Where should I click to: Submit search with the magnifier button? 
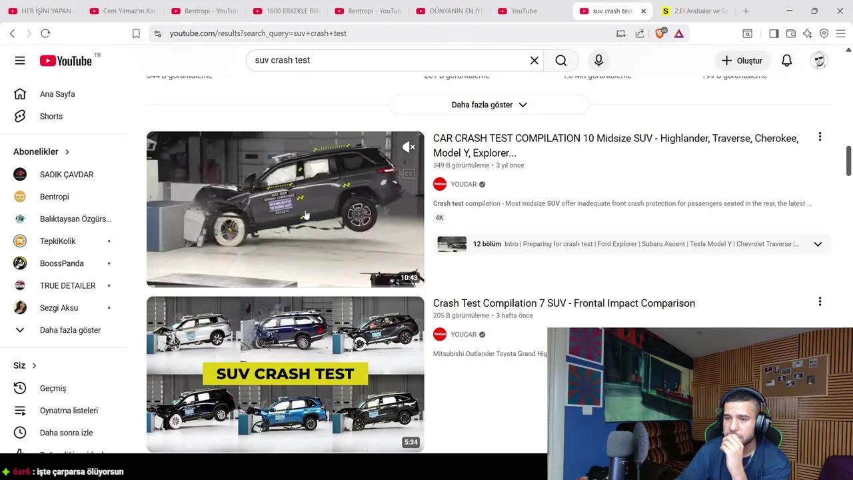click(561, 61)
